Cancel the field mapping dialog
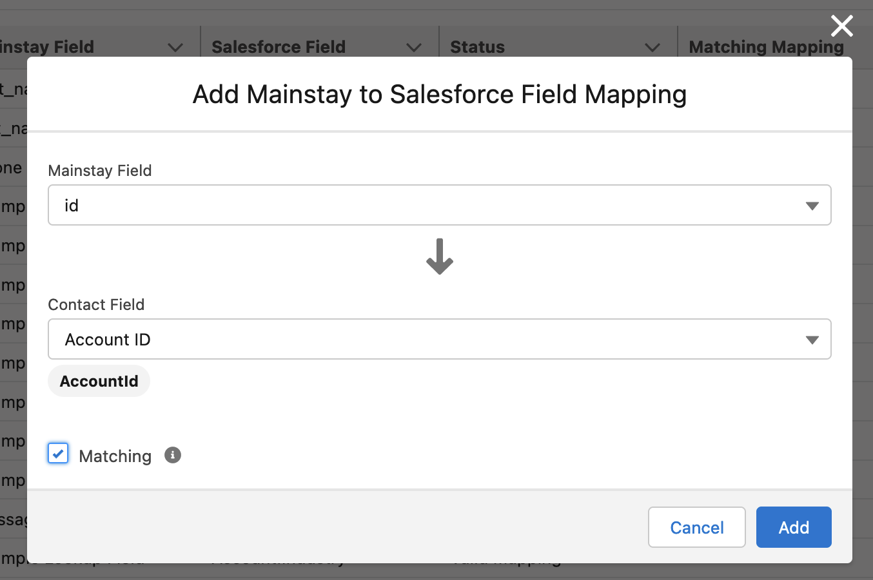Viewport: 873px width, 580px height. (697, 527)
